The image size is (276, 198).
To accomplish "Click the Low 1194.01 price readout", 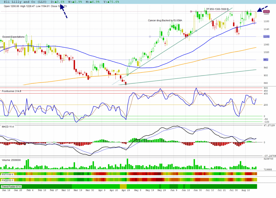I will coord(43,6).
